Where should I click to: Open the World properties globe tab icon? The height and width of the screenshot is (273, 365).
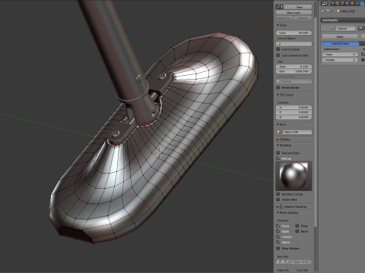348,4
